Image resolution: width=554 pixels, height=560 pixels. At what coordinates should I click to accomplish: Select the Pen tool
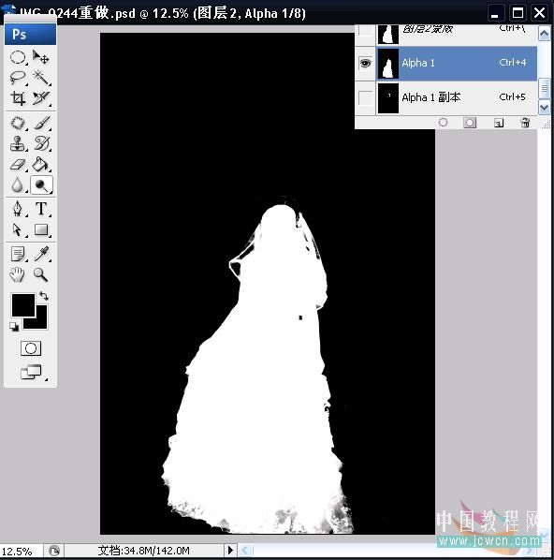18,209
